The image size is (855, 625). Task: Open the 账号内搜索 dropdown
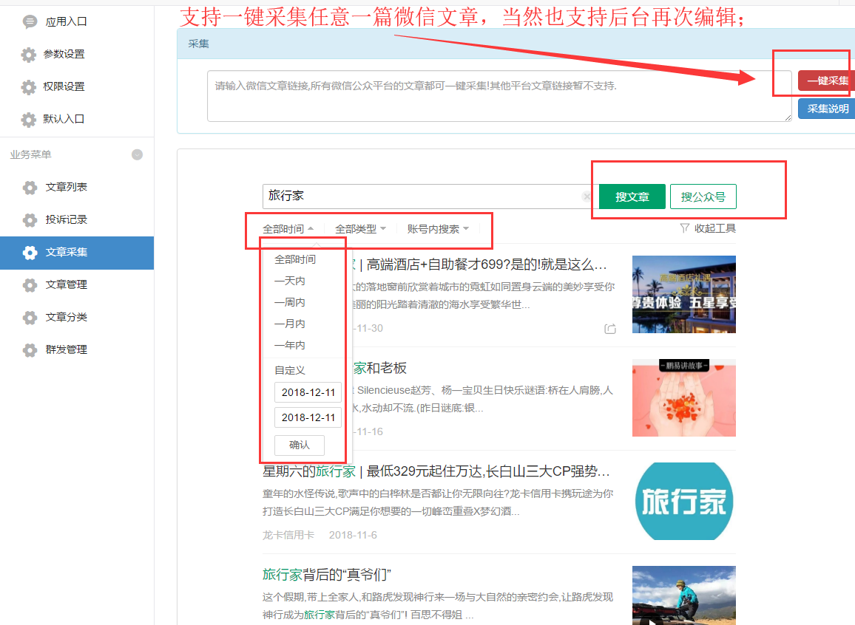coord(438,229)
